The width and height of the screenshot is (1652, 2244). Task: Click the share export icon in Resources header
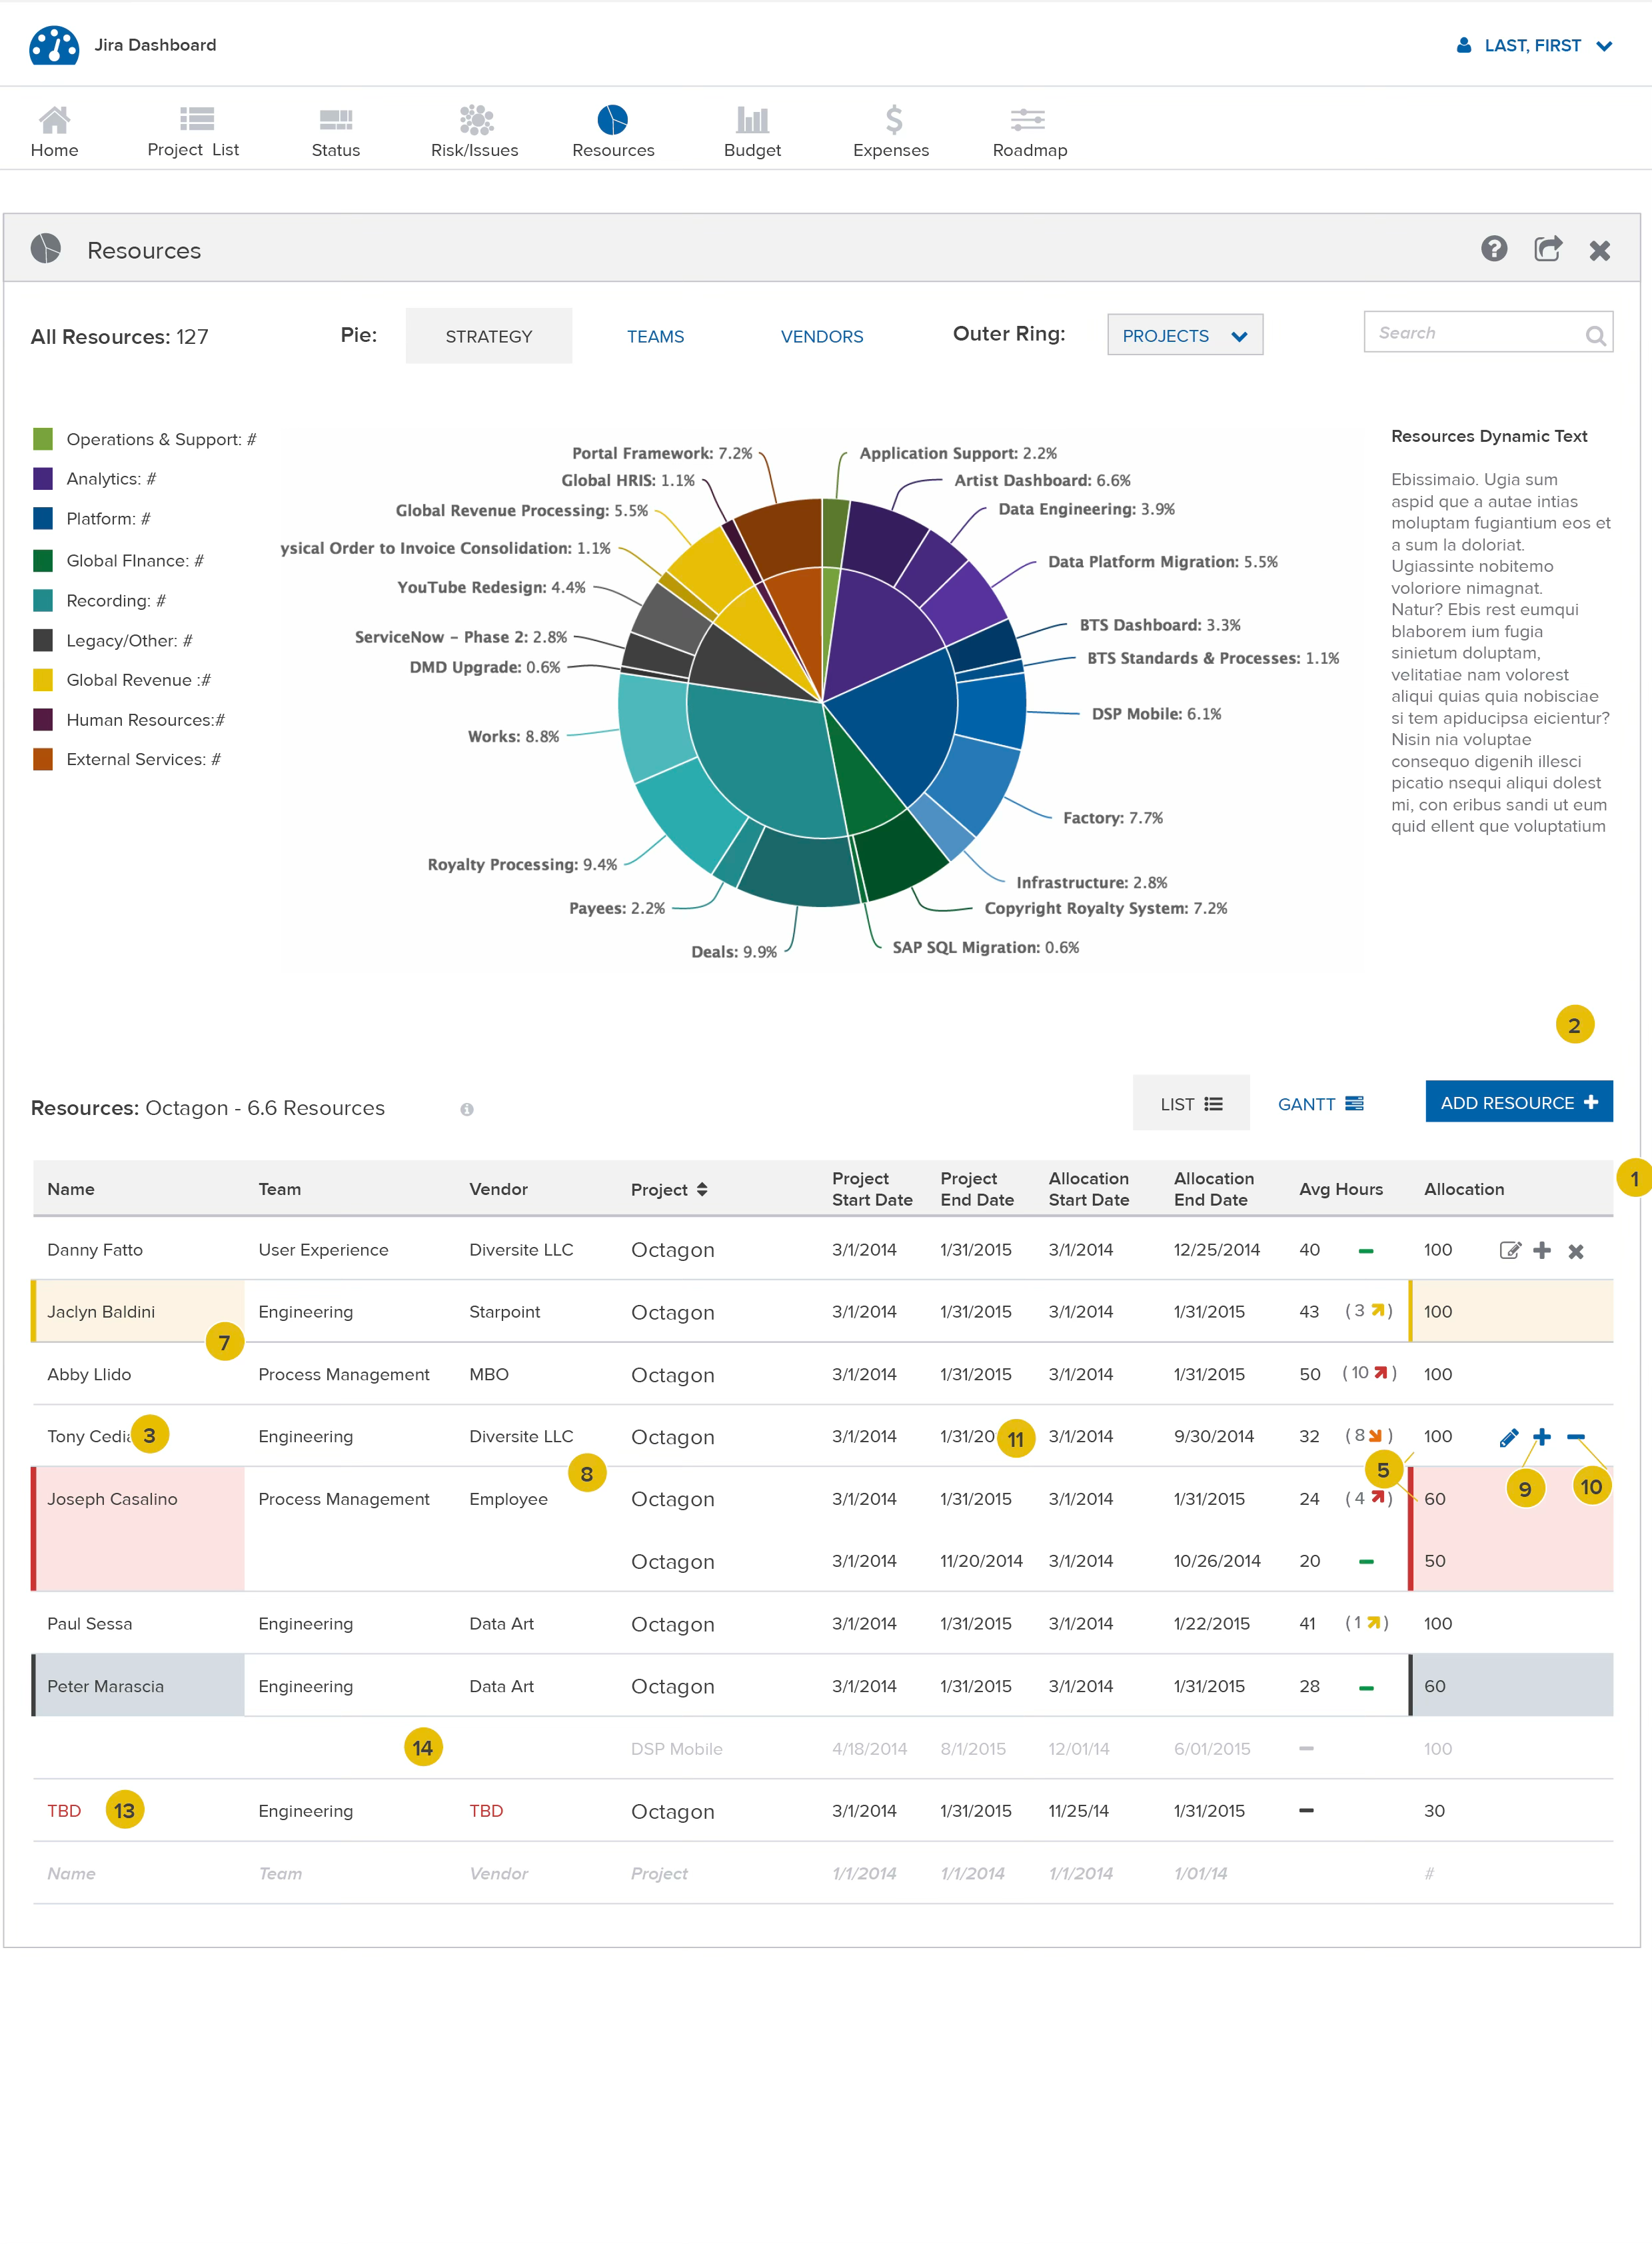point(1547,249)
